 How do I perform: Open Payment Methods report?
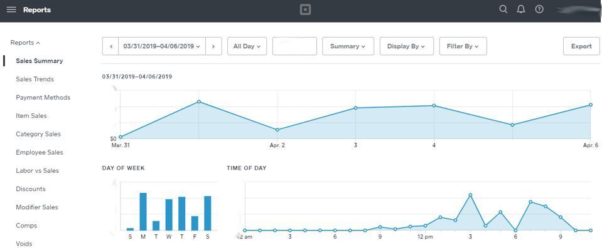43,98
